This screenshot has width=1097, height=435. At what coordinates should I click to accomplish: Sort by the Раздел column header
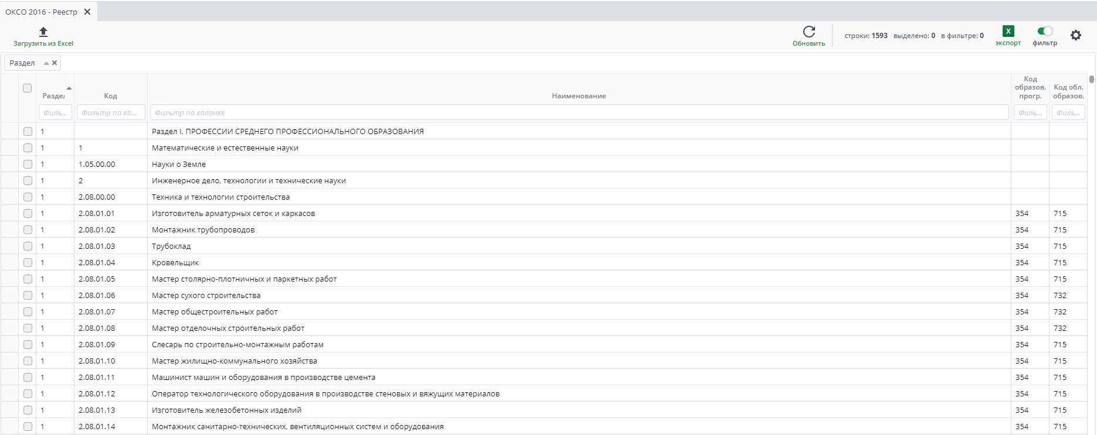pos(53,96)
